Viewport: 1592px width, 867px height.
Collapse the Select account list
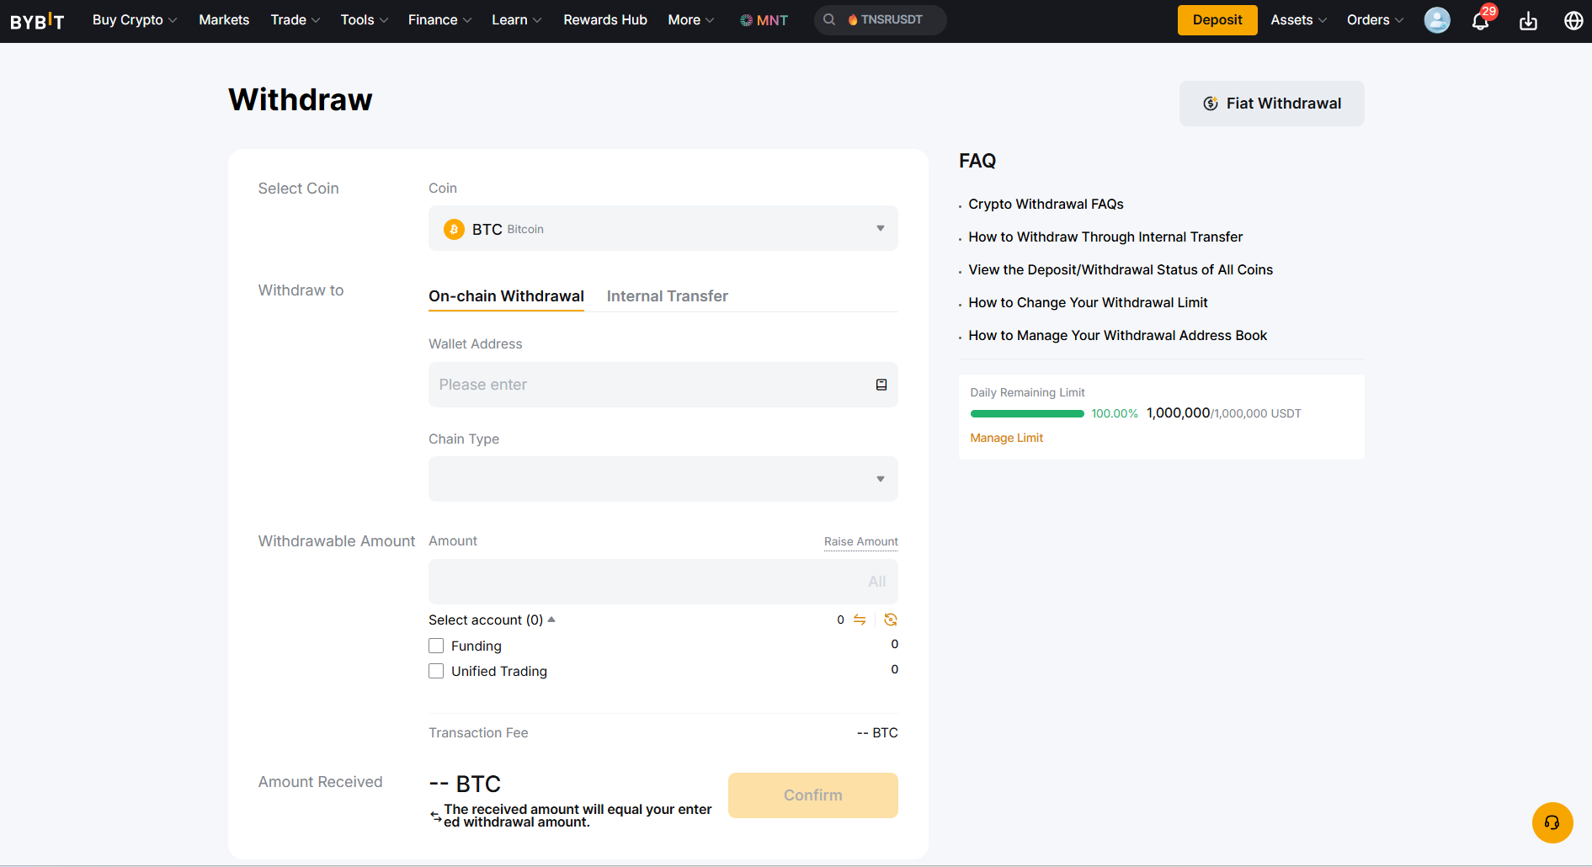[x=552, y=619]
